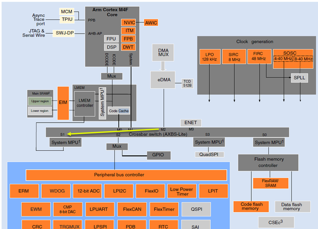Select the AWIC orange block

[151, 23]
